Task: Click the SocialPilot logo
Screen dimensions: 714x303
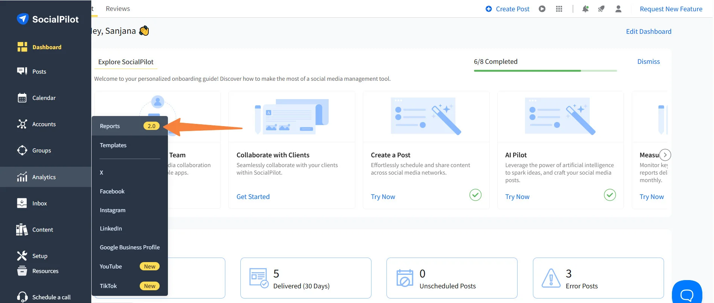Action: click(x=48, y=19)
